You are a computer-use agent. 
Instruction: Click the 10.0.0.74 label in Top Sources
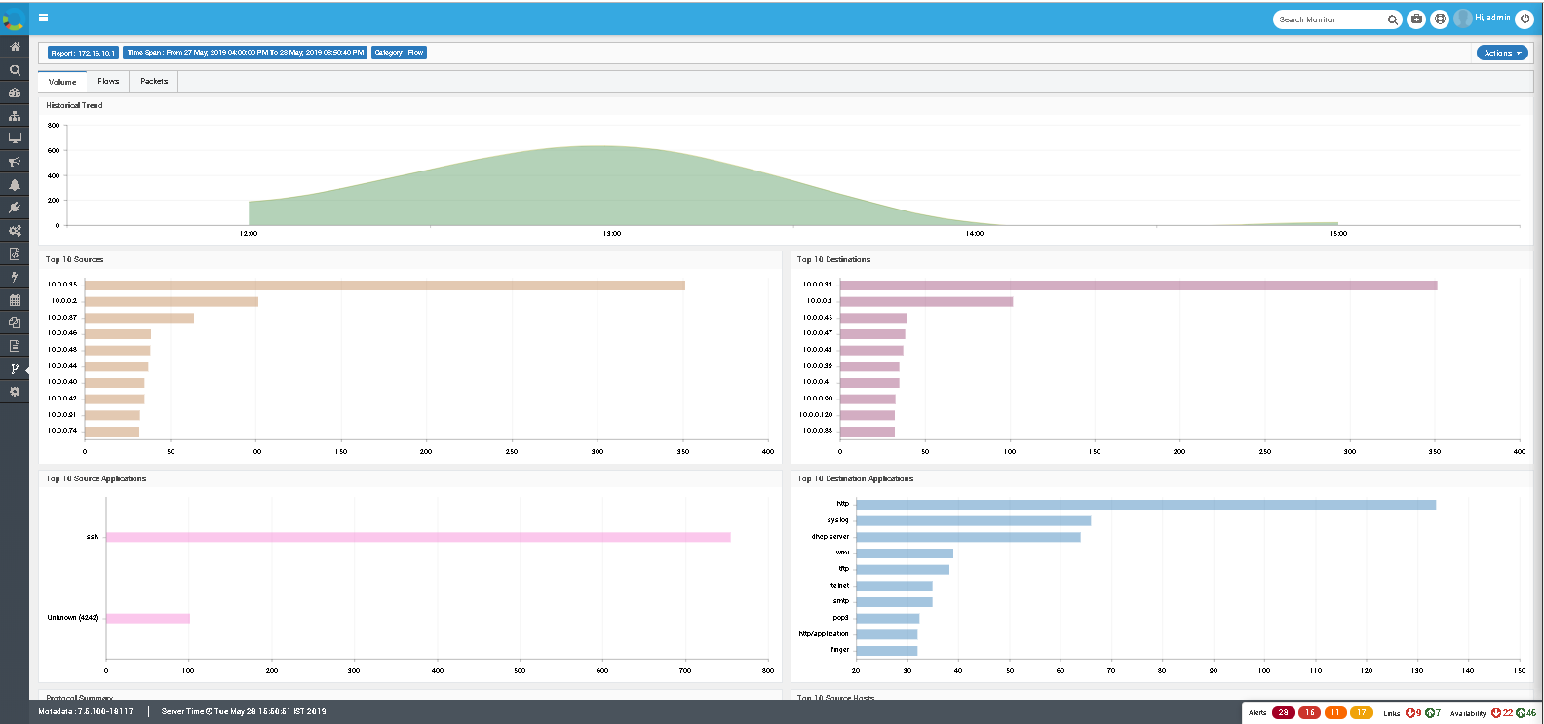coord(62,431)
